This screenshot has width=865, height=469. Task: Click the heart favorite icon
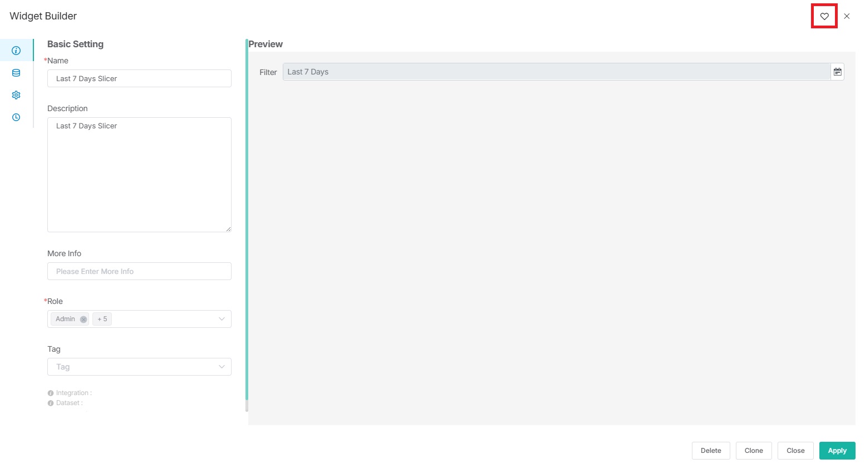[x=824, y=17]
